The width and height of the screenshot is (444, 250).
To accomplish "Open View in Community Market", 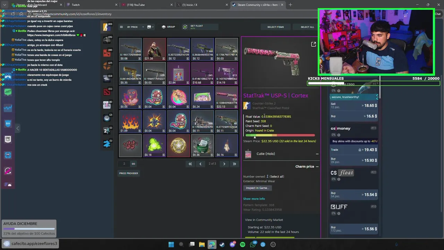I will coord(264,220).
